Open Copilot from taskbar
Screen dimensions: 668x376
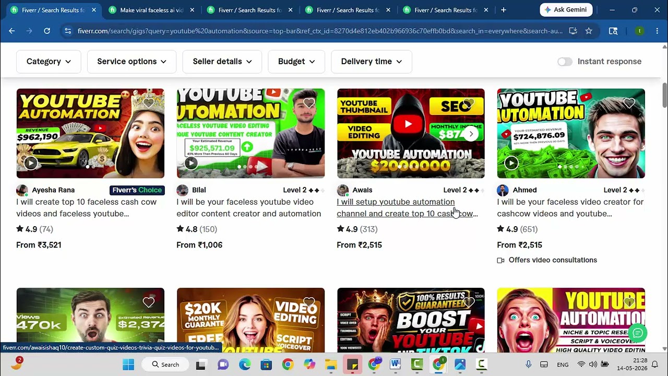[309, 365]
